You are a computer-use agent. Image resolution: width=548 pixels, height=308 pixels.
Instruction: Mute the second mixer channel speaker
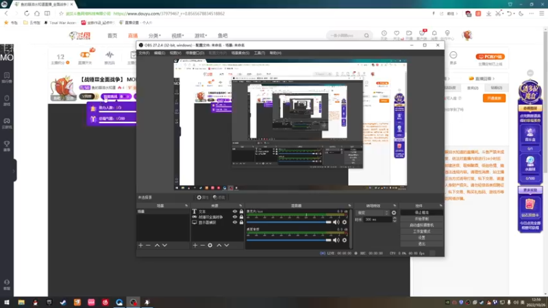coord(336,240)
